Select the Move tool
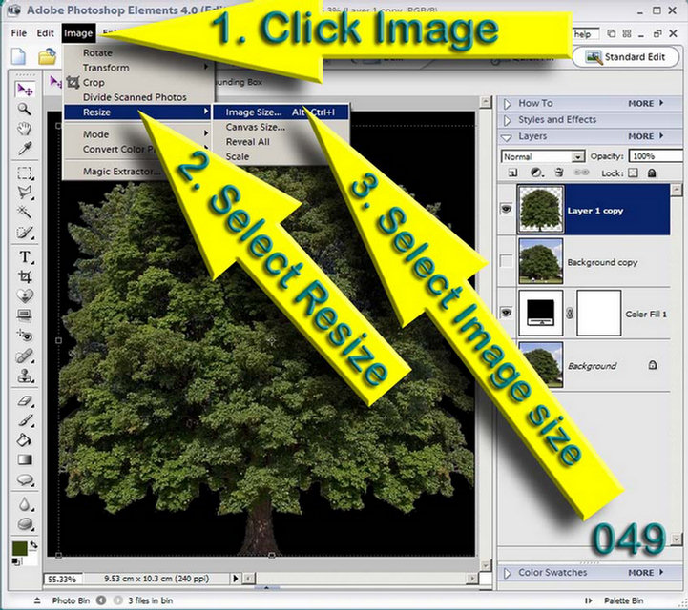Screen dimensions: 688x610 [x=25, y=89]
